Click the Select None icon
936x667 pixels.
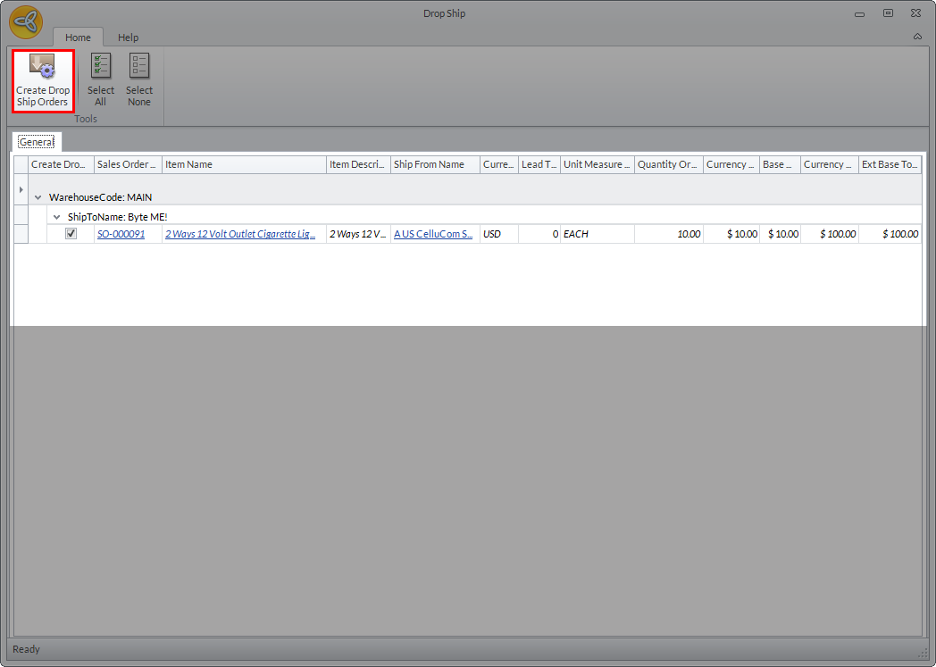pyautogui.click(x=139, y=68)
